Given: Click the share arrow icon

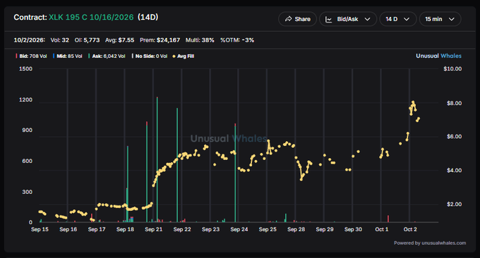Looking at the screenshot, I should (x=288, y=19).
